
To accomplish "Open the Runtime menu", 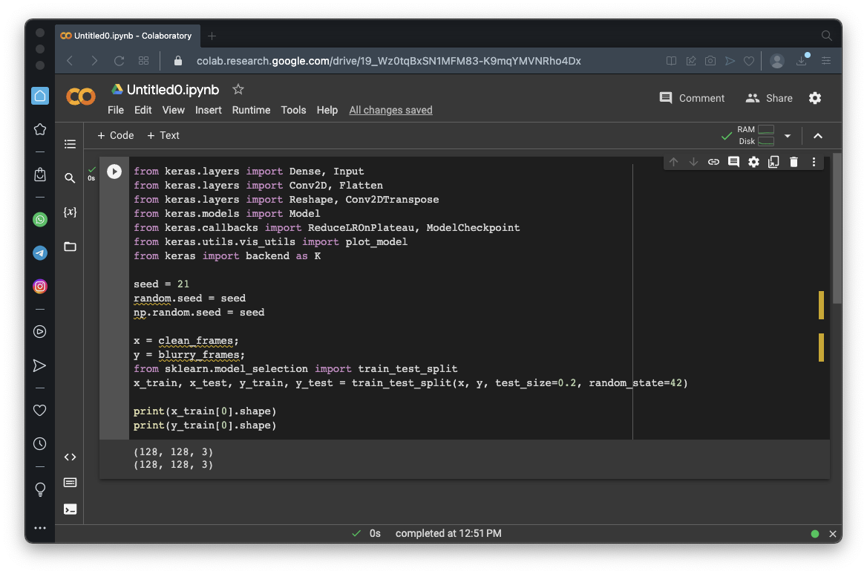I will point(251,110).
